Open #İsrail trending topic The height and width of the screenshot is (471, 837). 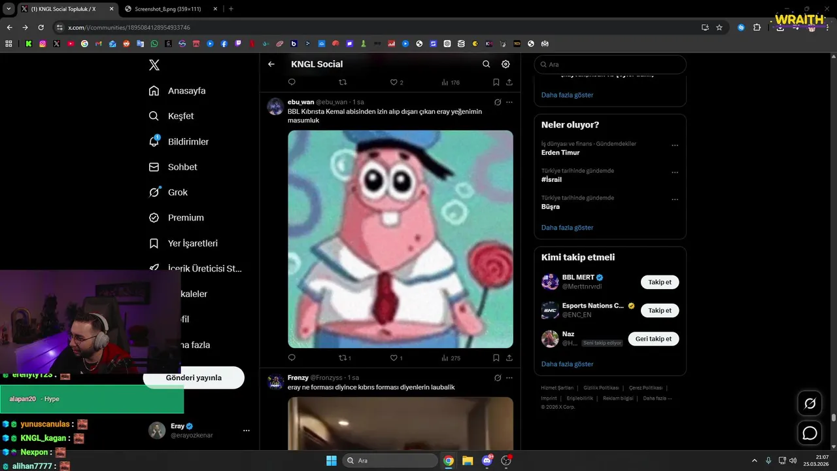pyautogui.click(x=551, y=179)
